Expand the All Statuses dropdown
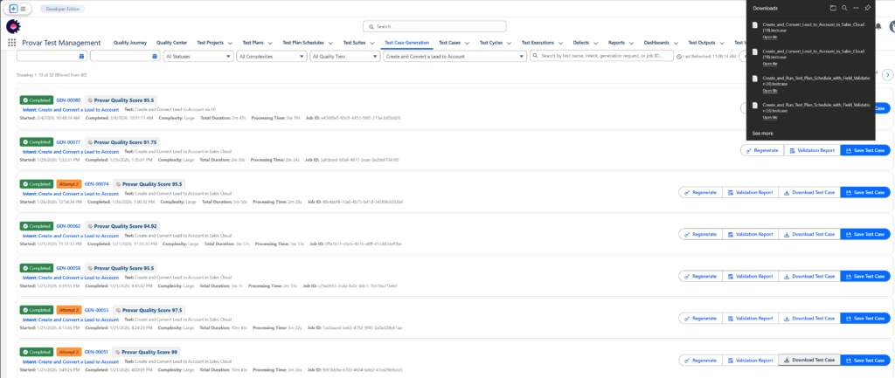 click(197, 56)
